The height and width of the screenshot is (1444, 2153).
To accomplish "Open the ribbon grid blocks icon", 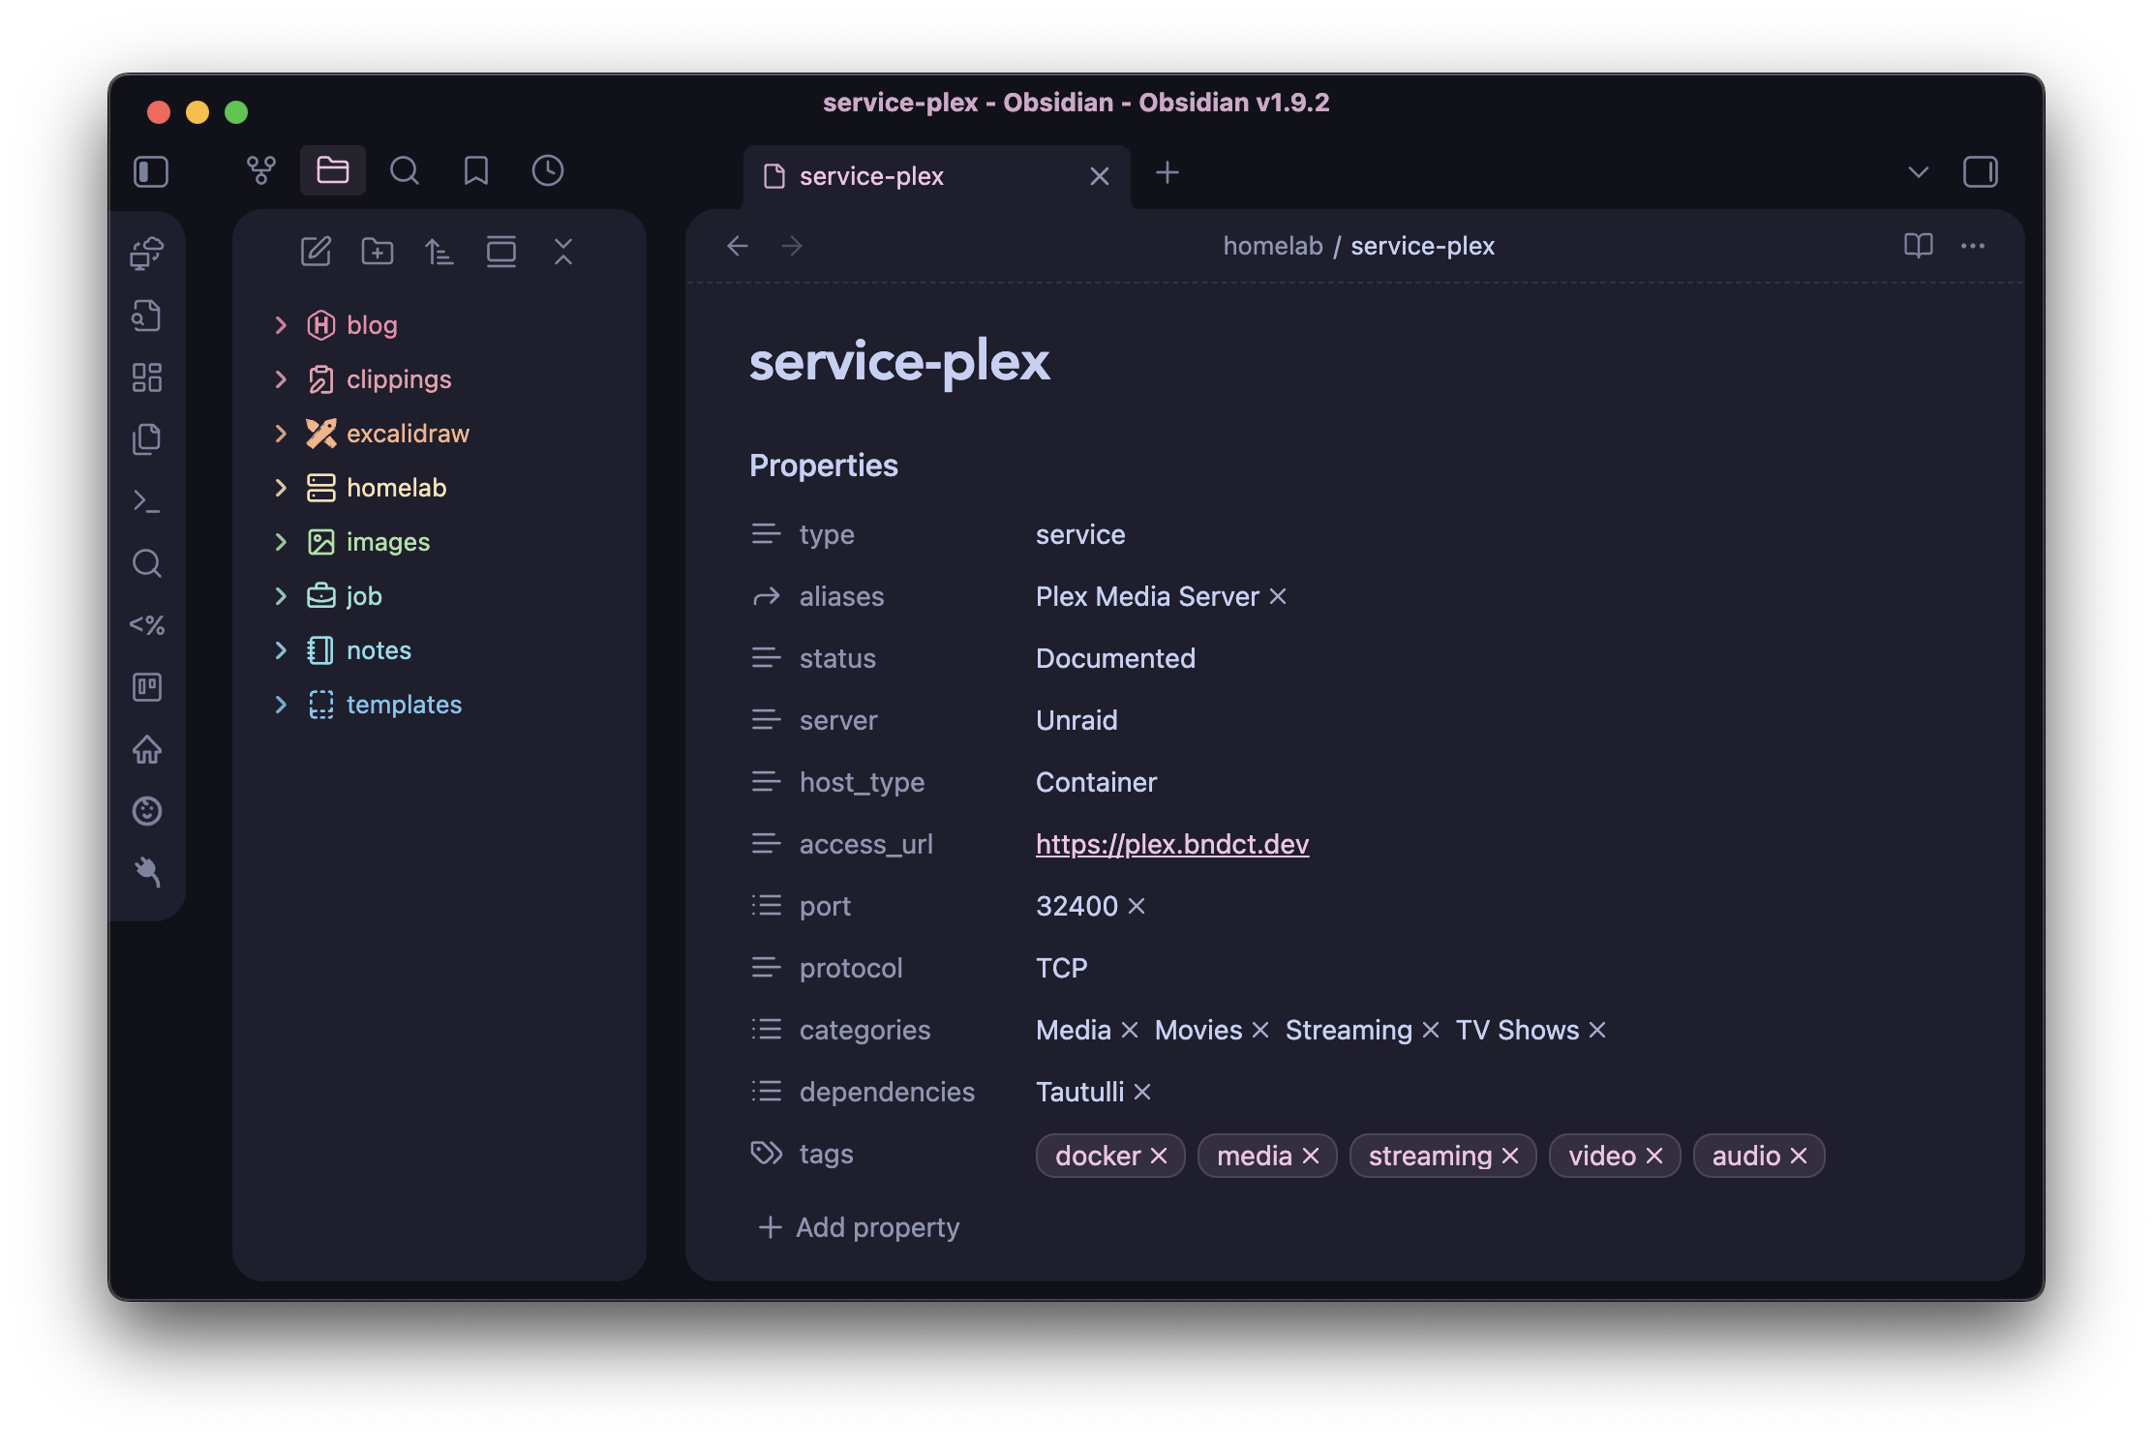I will pyautogui.click(x=147, y=377).
